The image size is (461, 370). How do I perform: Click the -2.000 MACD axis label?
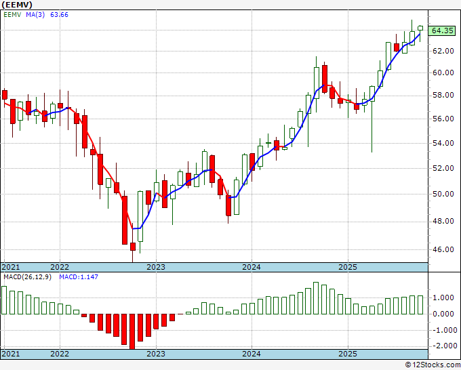443,346
